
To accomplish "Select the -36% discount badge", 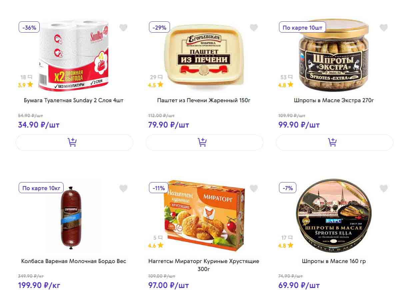I will coord(29,28).
